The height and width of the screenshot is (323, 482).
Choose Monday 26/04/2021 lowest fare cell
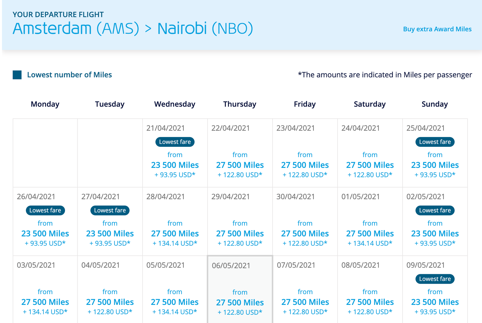(x=45, y=221)
